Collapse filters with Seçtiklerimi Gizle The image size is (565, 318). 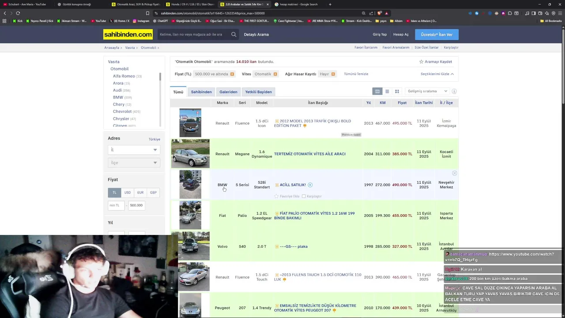coord(437,74)
